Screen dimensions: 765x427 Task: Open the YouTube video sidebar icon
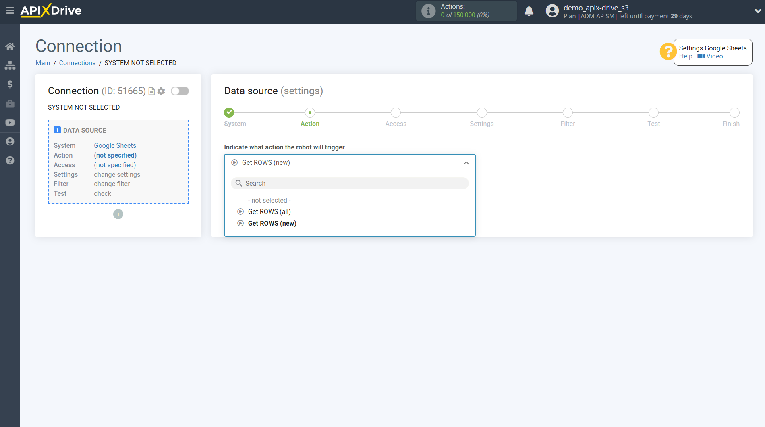pyautogui.click(x=10, y=122)
